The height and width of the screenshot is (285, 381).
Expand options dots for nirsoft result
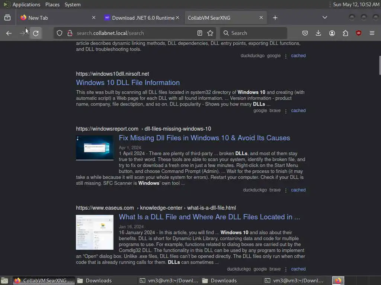click(x=286, y=111)
